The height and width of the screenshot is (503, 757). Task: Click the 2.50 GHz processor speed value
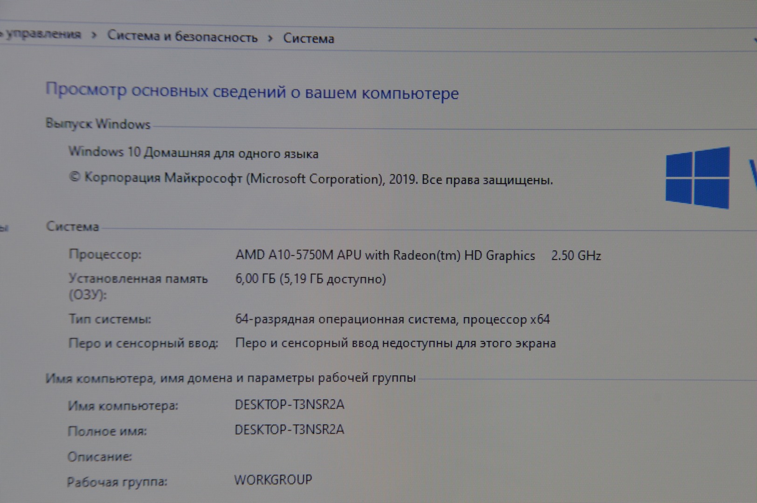576,256
